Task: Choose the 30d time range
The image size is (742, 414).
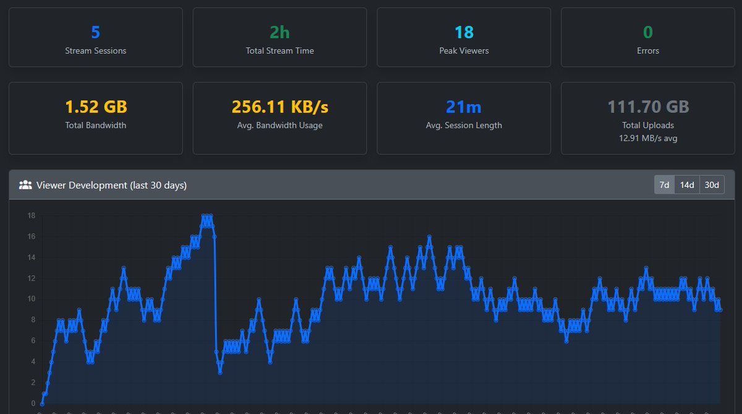Action: point(712,184)
